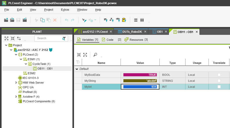This screenshot has height=128, width=230.
Task: Close the OB11 : OB1 tab
Action: [x=197, y=32]
